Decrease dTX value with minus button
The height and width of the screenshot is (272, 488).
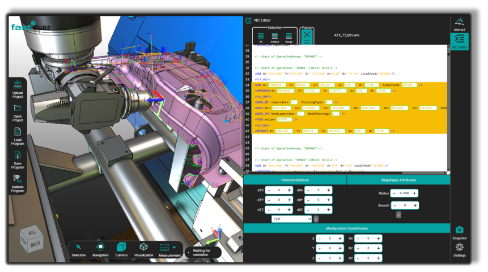(x=269, y=191)
